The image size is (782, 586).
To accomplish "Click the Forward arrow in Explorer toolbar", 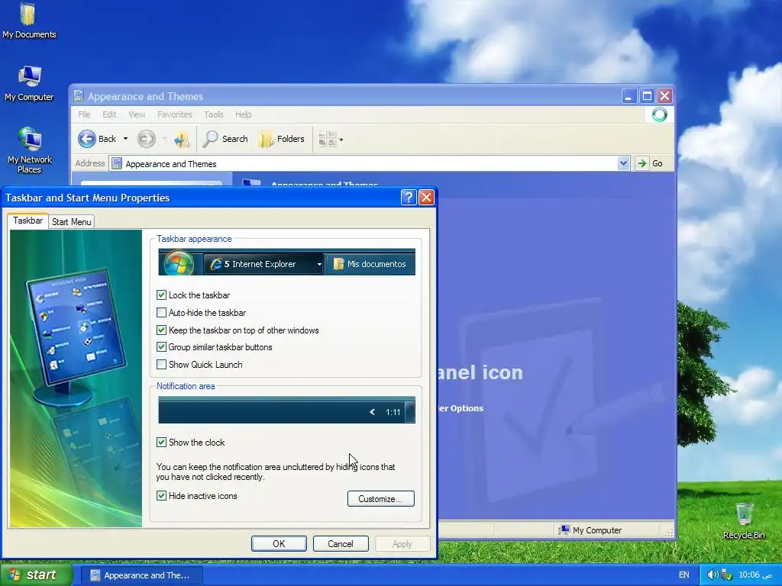I will tap(146, 139).
